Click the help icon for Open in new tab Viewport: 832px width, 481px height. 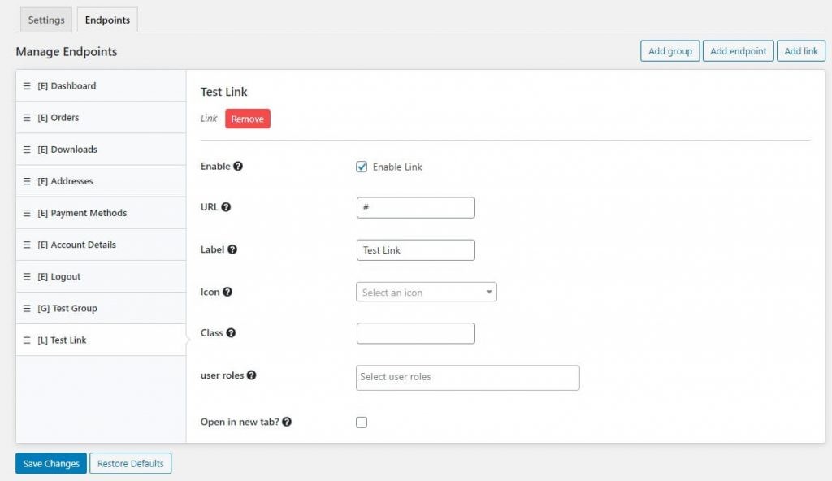[x=287, y=422]
